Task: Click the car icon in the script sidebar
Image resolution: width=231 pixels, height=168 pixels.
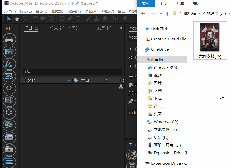Action: coord(9,39)
